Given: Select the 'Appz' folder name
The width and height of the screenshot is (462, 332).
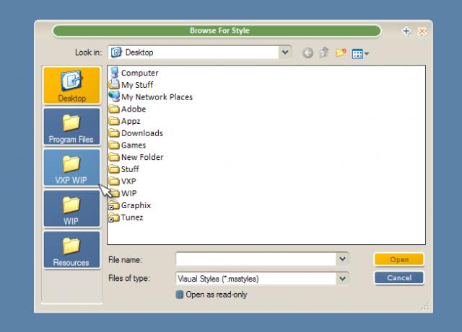Looking at the screenshot, I should (131, 121).
